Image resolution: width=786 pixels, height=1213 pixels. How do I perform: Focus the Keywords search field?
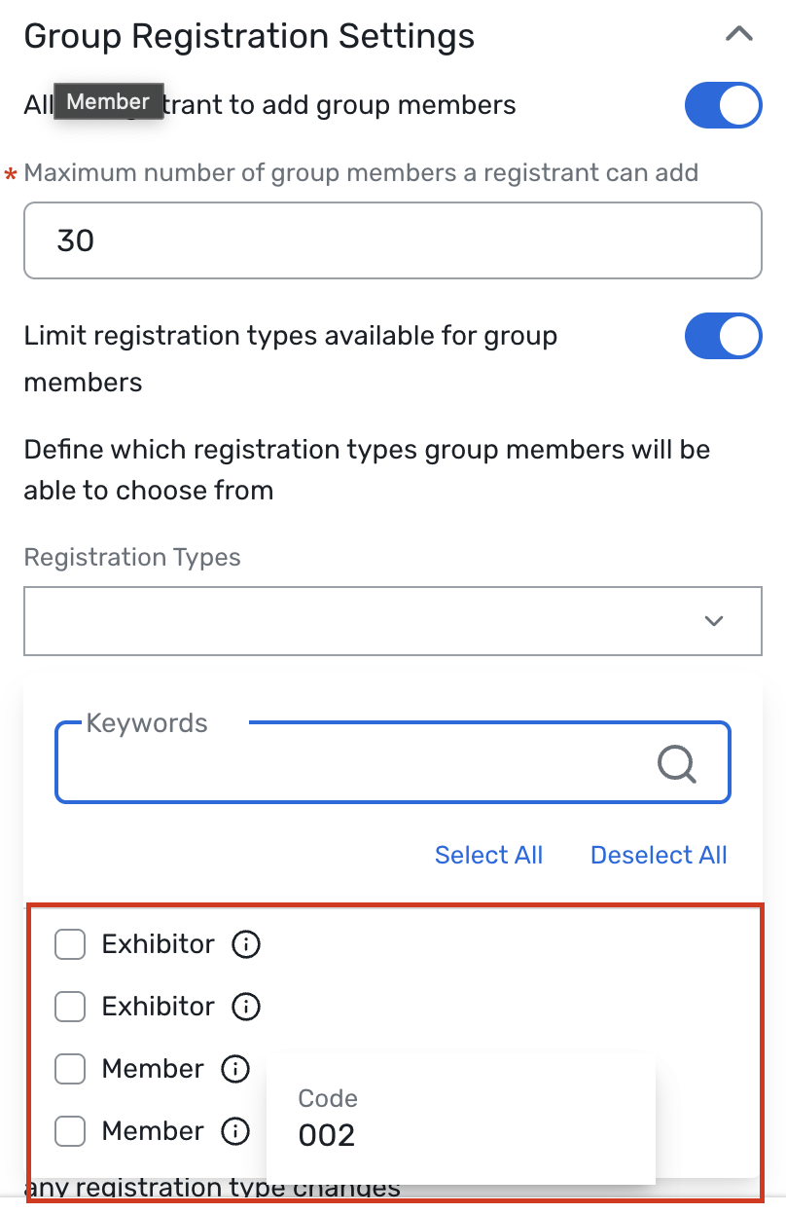click(350, 764)
